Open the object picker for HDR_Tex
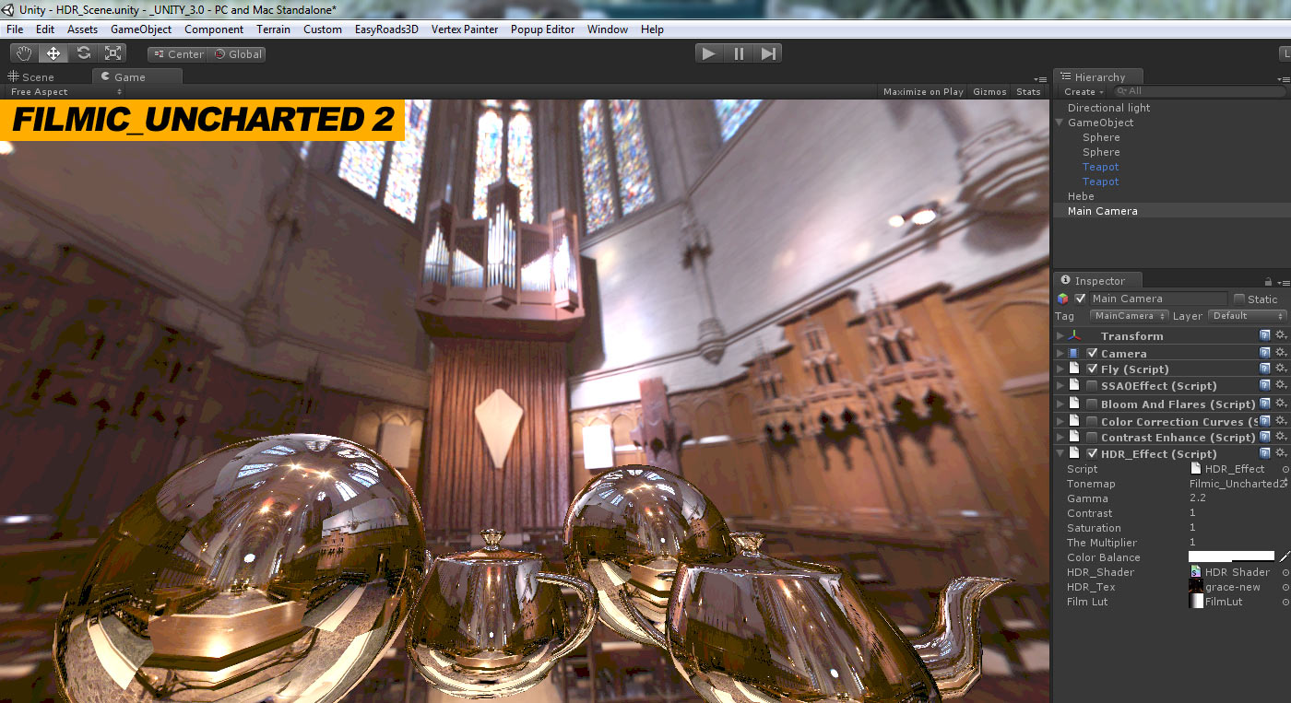This screenshot has height=703, width=1291. coord(1285,587)
